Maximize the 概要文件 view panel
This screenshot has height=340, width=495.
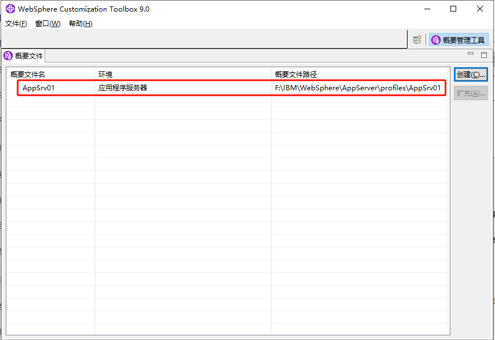pyautogui.click(x=484, y=55)
